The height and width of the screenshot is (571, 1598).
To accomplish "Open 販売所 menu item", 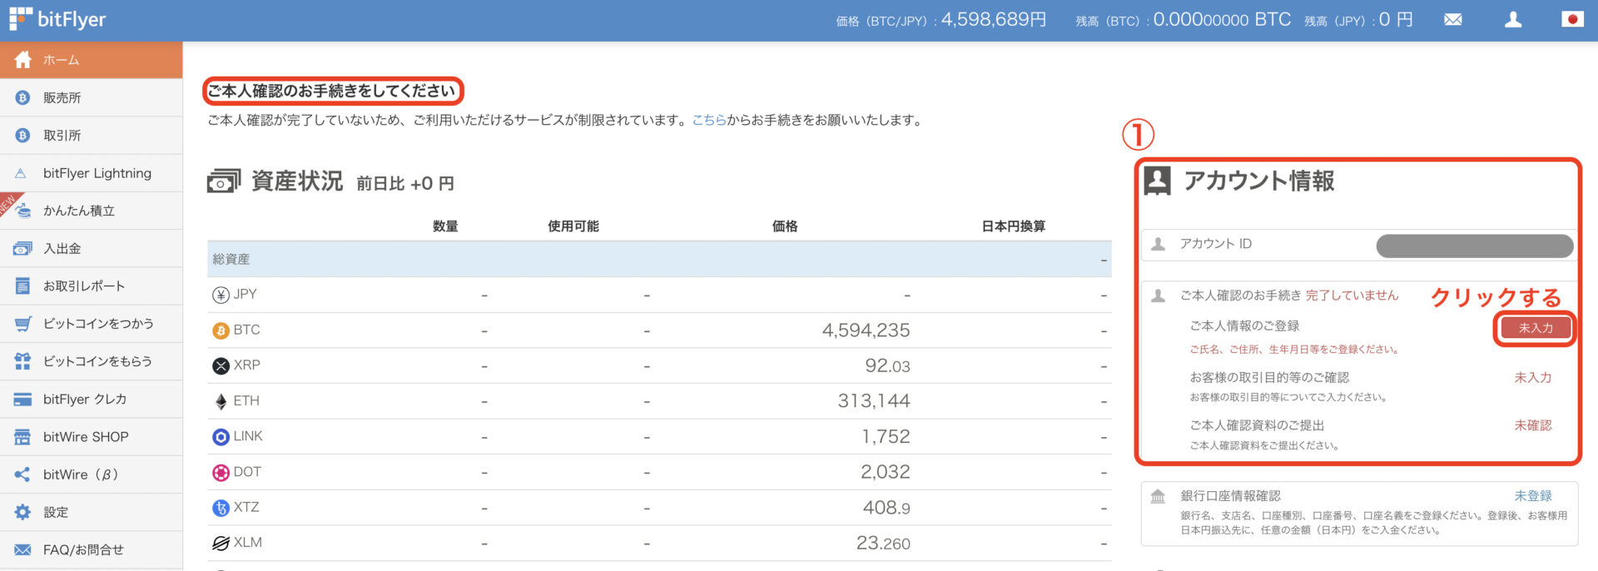I will [91, 98].
